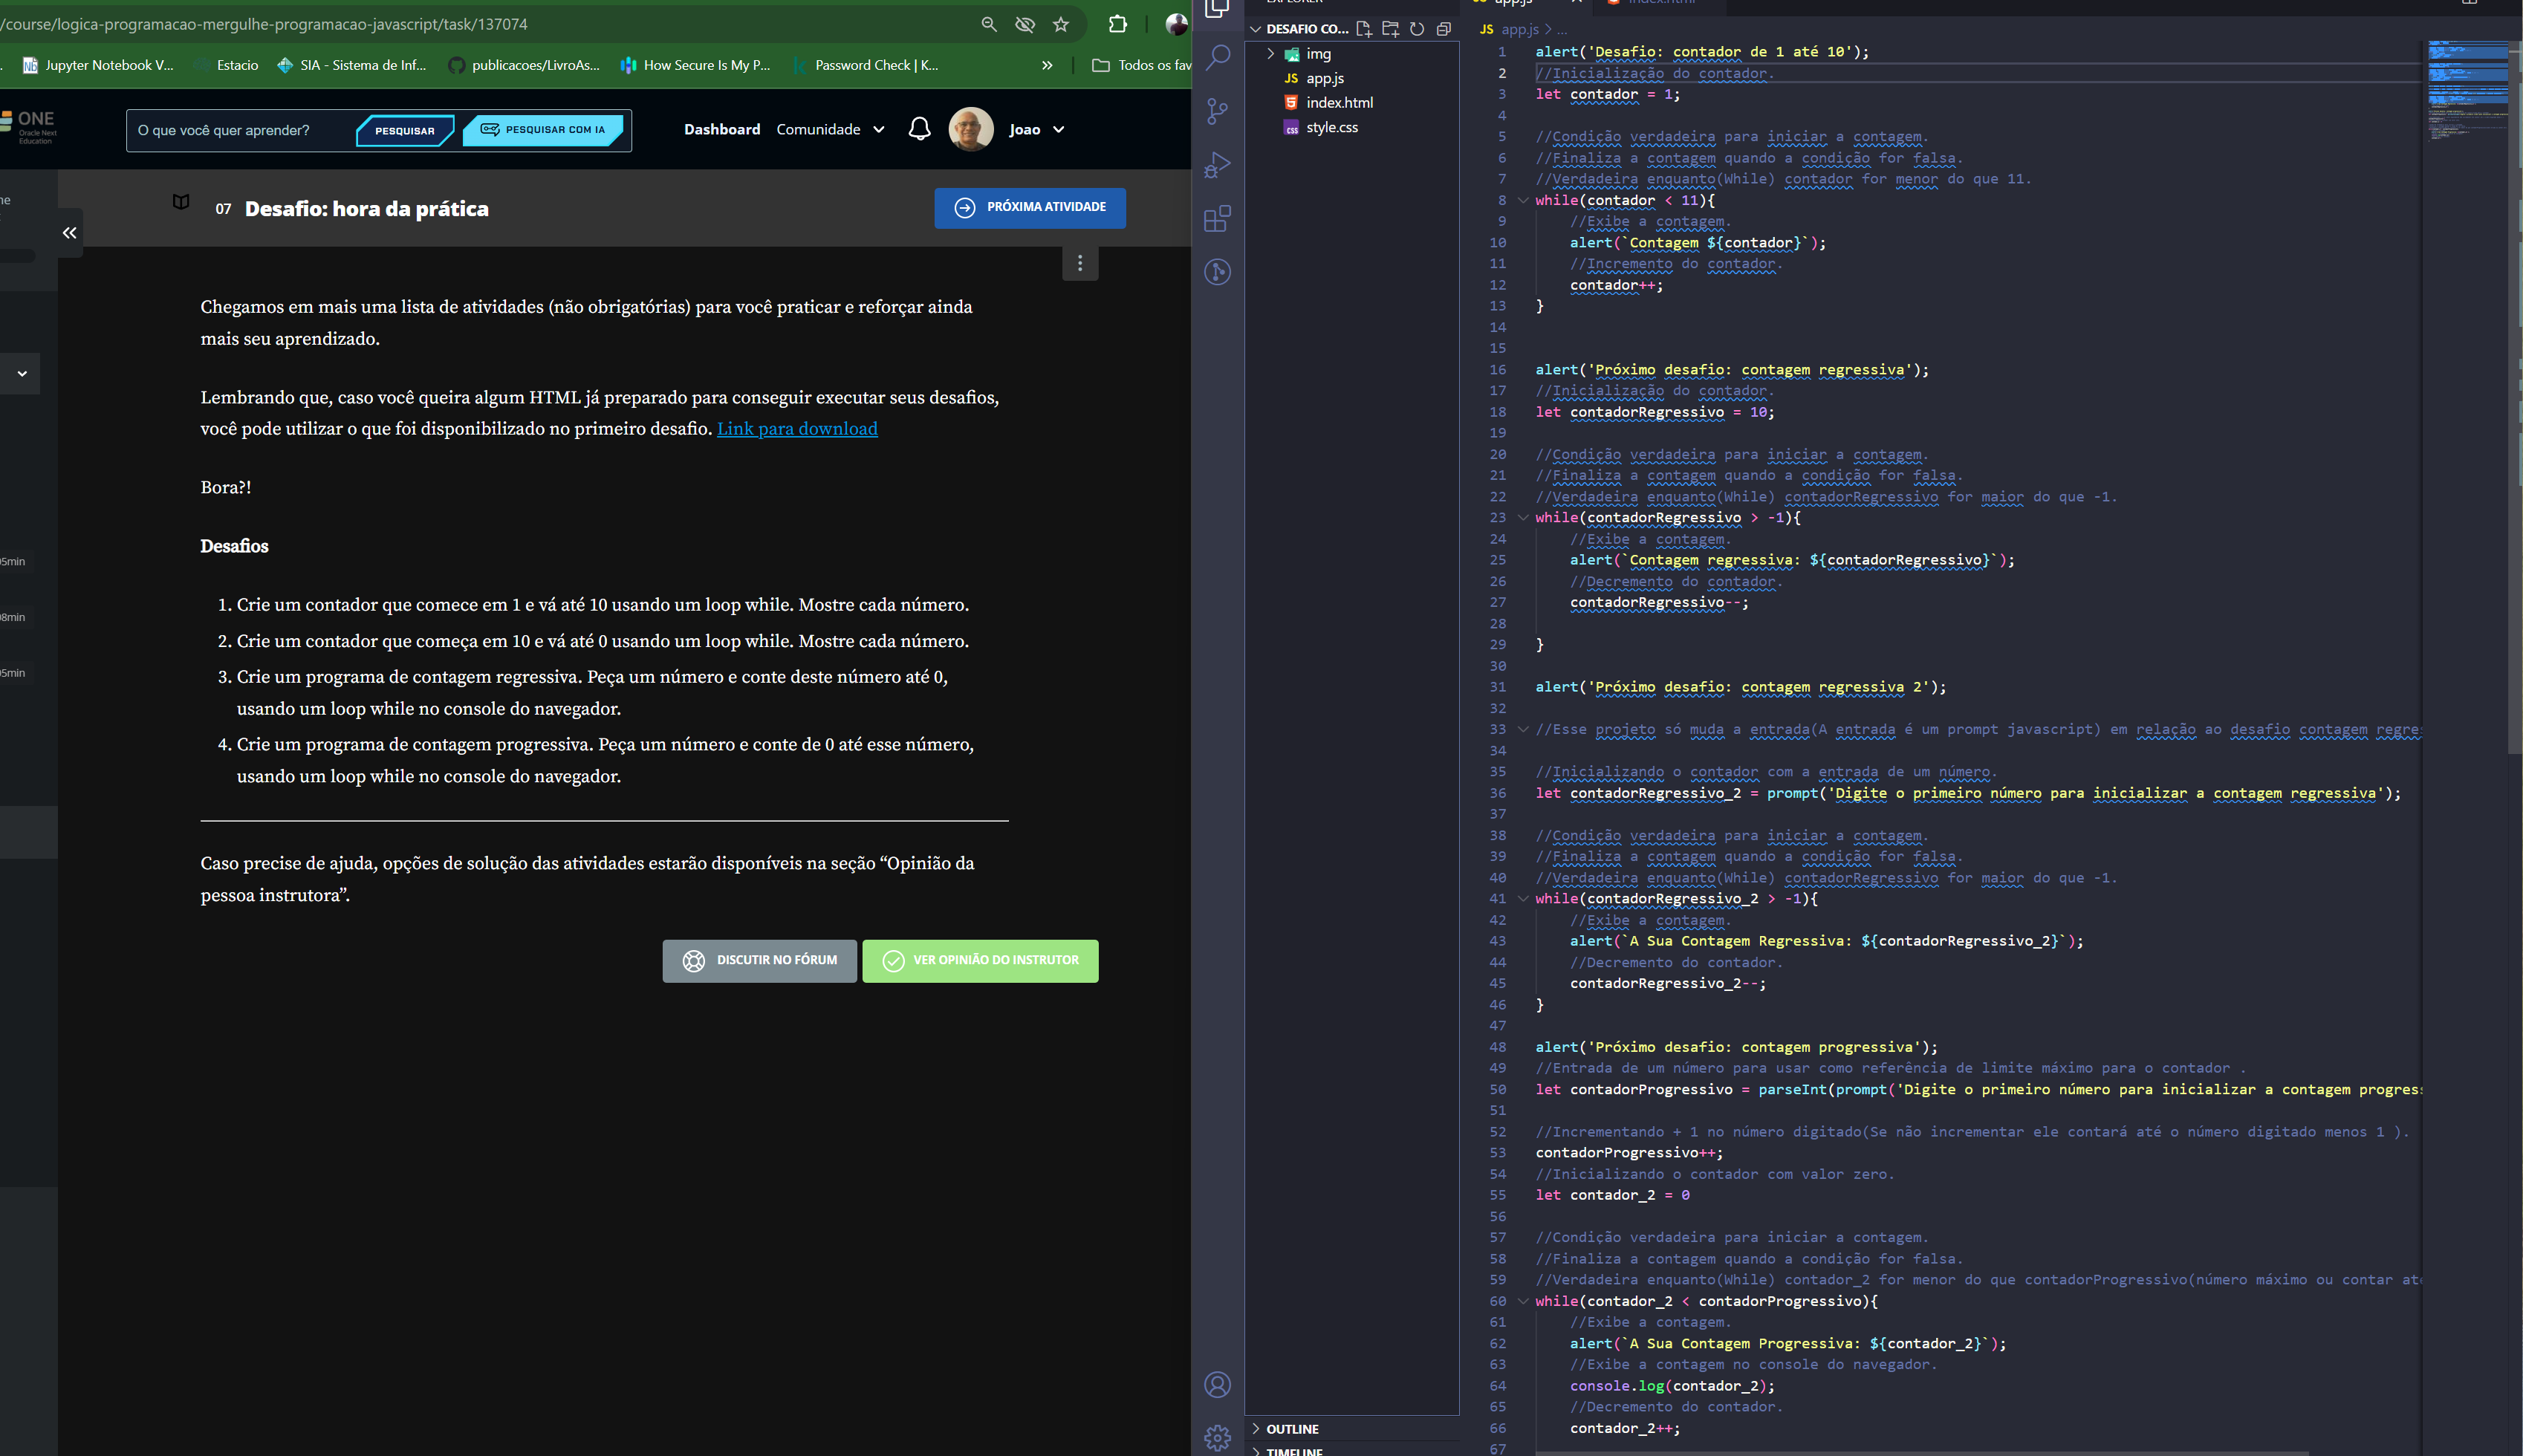Open the Joao account dropdown
Image resolution: width=2523 pixels, height=1456 pixels.
1037,129
